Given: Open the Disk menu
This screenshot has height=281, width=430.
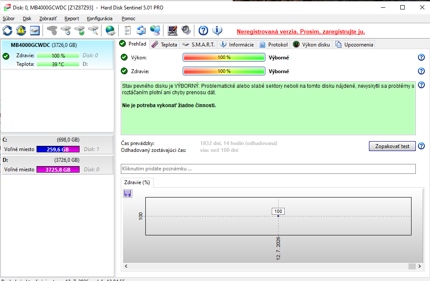Looking at the screenshot, I should click(27, 19).
